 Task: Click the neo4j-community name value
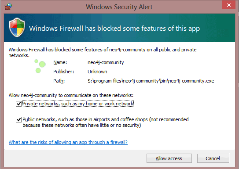pyautogui.click(x=106, y=62)
